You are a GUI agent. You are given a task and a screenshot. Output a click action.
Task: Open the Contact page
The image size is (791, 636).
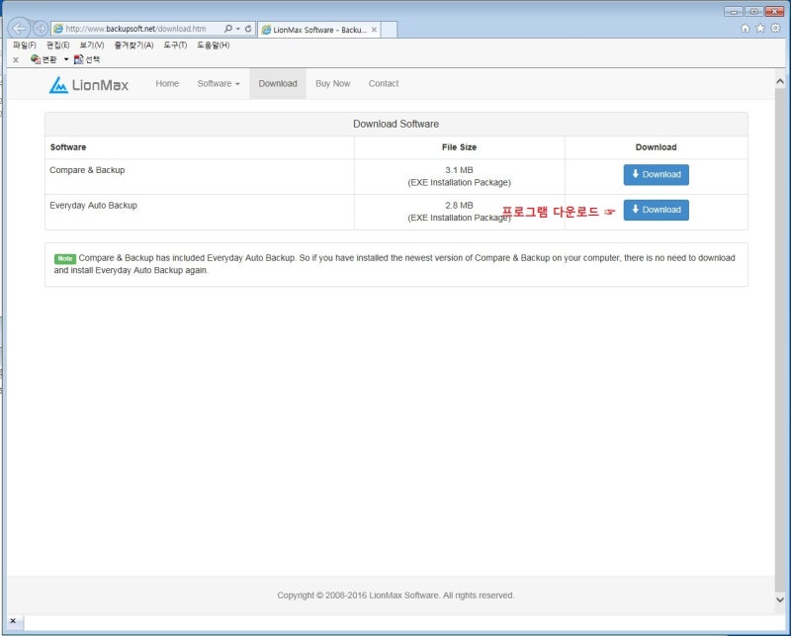[384, 84]
